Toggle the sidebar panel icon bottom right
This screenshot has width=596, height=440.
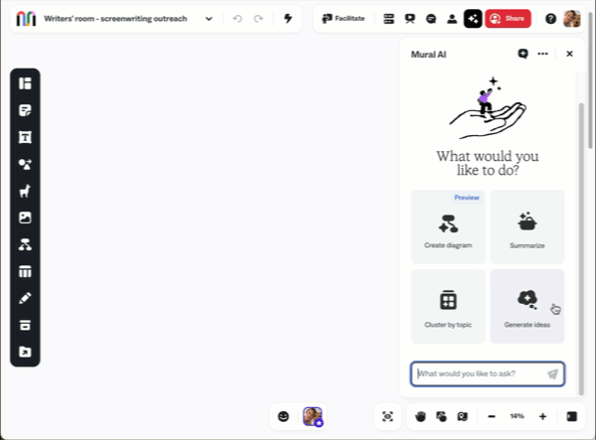click(572, 416)
